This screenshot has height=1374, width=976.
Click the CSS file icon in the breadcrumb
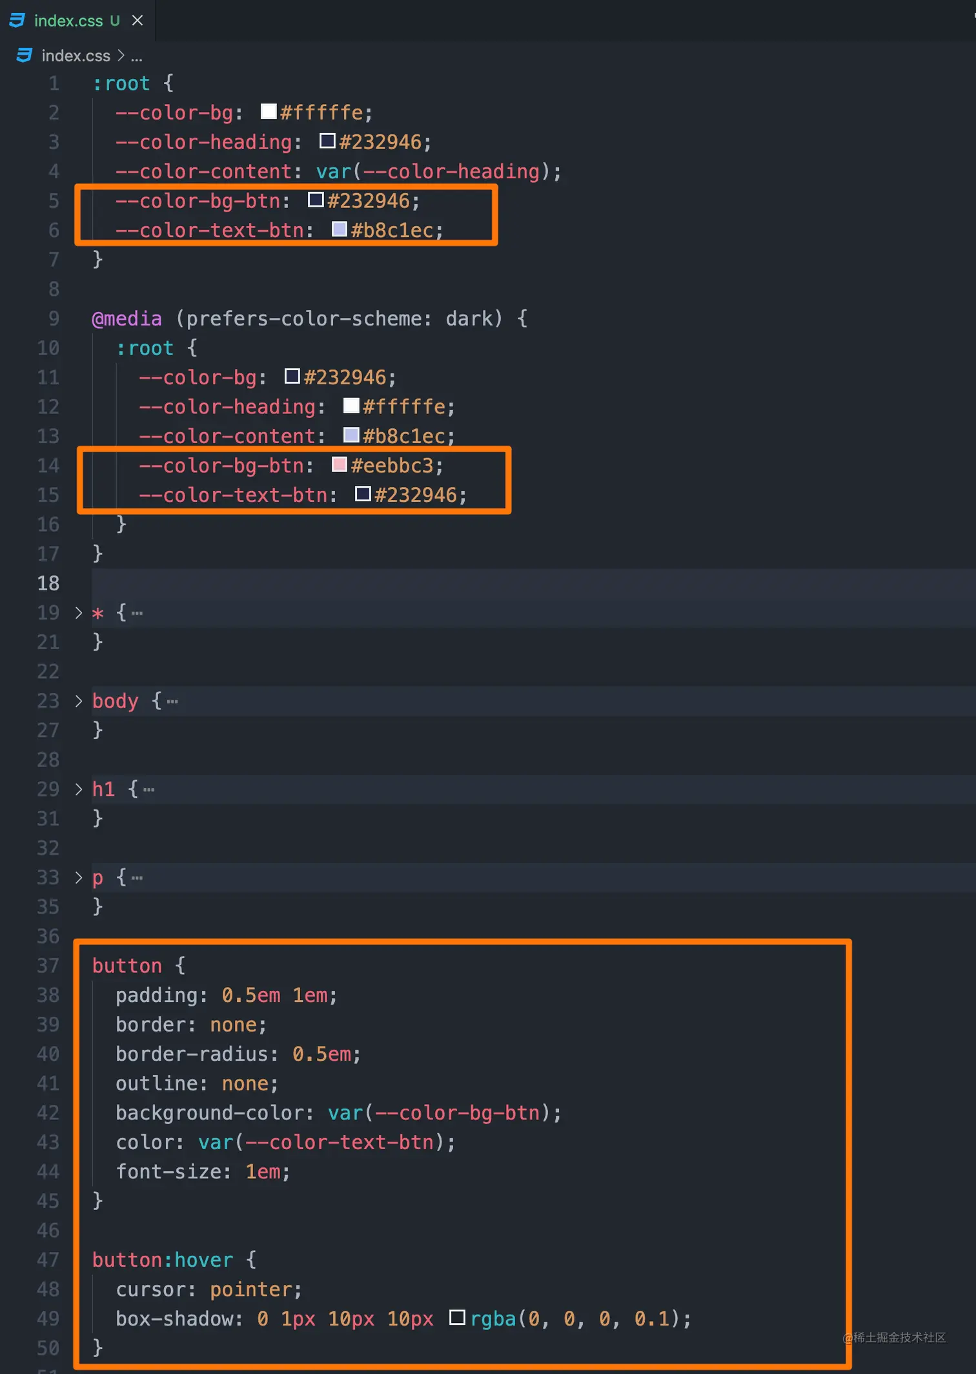coord(24,56)
